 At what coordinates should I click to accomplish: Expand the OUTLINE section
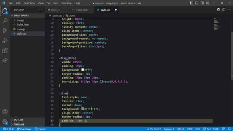[28, 120]
